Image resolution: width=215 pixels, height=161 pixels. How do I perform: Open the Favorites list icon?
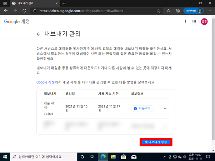pyautogui.click(x=169, y=11)
